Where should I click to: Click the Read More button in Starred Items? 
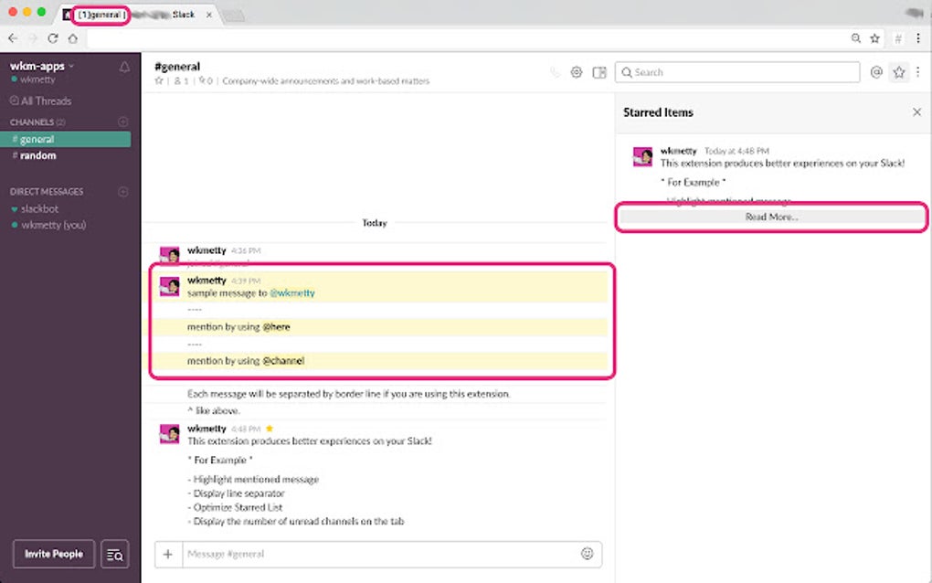coord(771,217)
